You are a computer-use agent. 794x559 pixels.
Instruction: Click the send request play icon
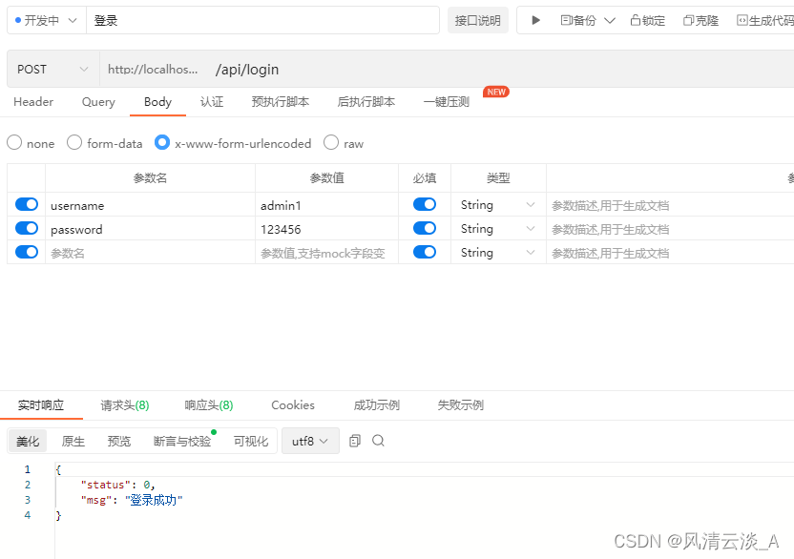click(x=535, y=20)
